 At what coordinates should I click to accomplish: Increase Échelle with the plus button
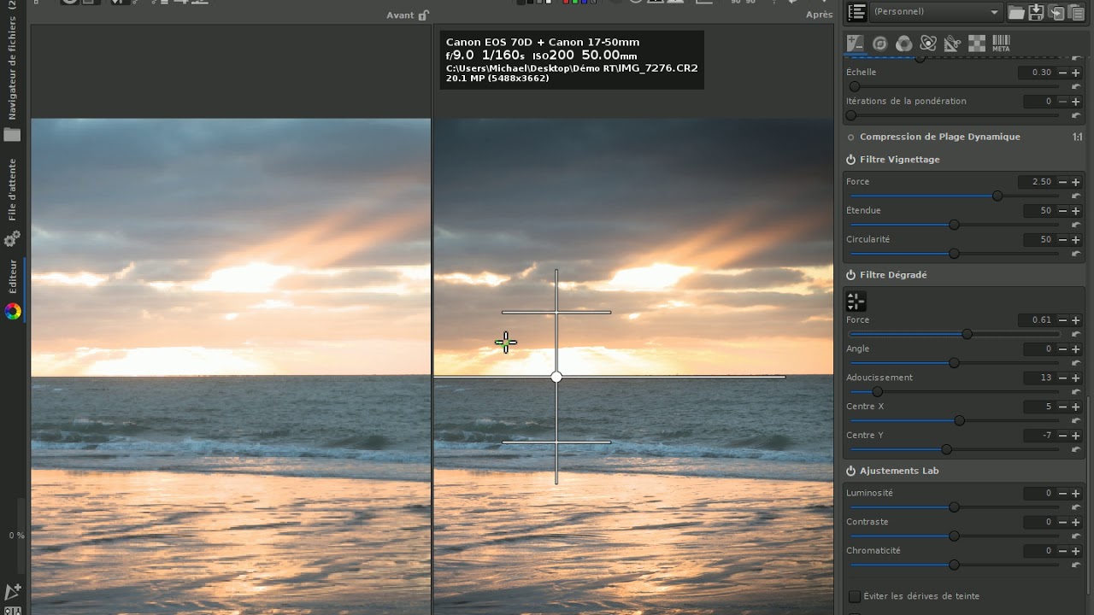1076,73
